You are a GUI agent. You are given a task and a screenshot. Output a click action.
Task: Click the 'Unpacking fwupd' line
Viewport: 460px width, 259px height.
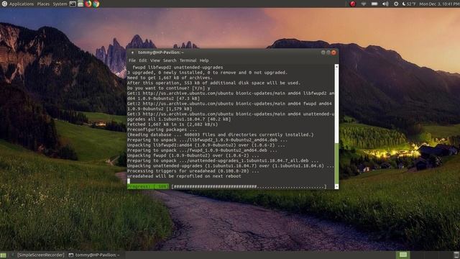193,155
